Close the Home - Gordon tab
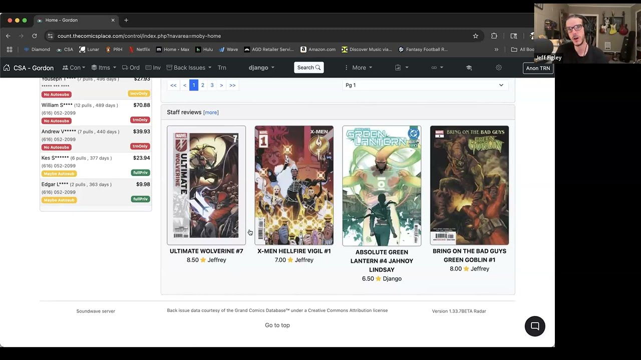This screenshot has height=360, width=641. click(x=113, y=20)
